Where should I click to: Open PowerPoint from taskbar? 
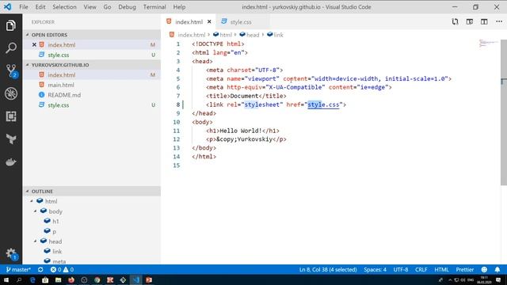(x=149, y=279)
